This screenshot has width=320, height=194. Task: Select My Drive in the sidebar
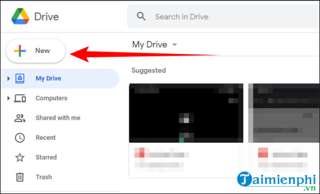pyautogui.click(x=60, y=79)
